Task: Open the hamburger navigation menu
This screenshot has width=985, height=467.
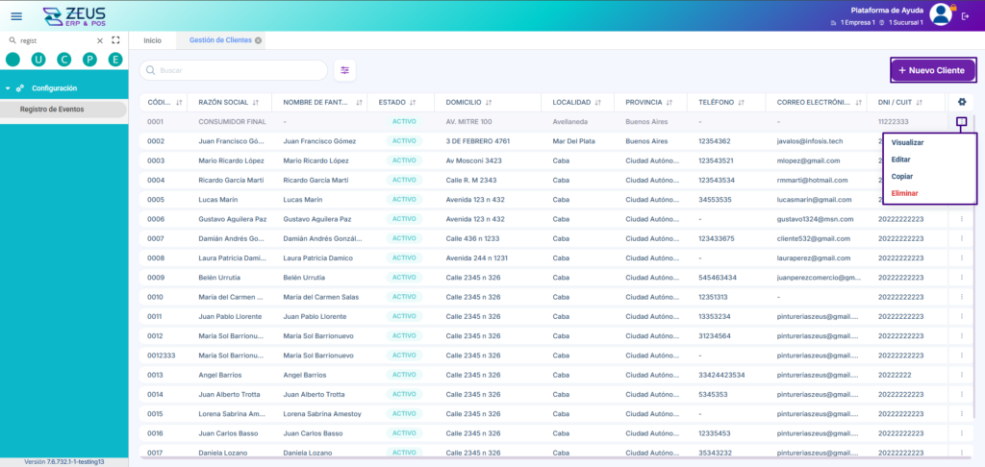Action: [17, 16]
